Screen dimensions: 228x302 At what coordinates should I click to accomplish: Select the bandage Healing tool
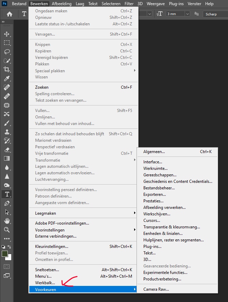coord(7,96)
